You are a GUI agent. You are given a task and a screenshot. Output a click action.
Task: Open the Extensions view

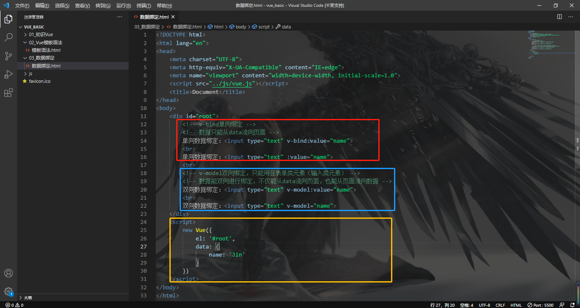(8, 93)
